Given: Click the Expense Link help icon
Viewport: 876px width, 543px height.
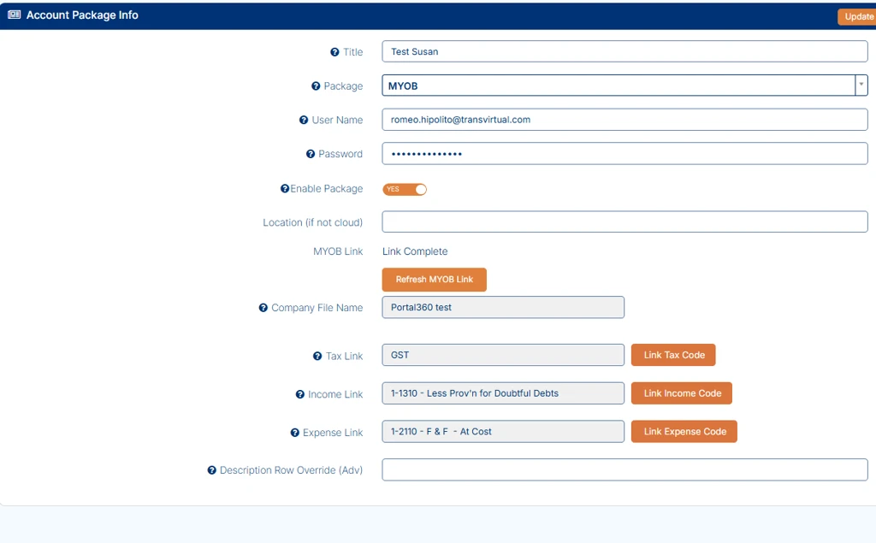Looking at the screenshot, I should tap(295, 433).
